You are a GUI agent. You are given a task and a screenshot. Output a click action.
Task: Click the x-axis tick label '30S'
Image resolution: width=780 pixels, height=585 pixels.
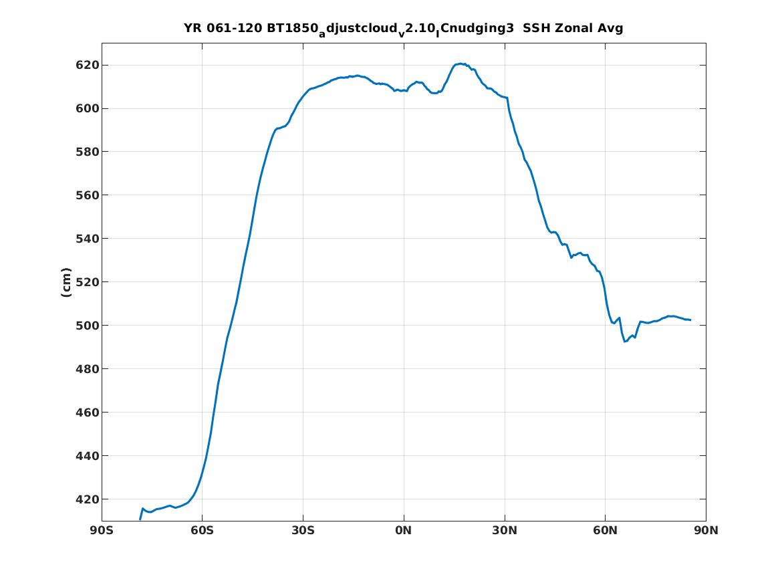(x=303, y=531)
